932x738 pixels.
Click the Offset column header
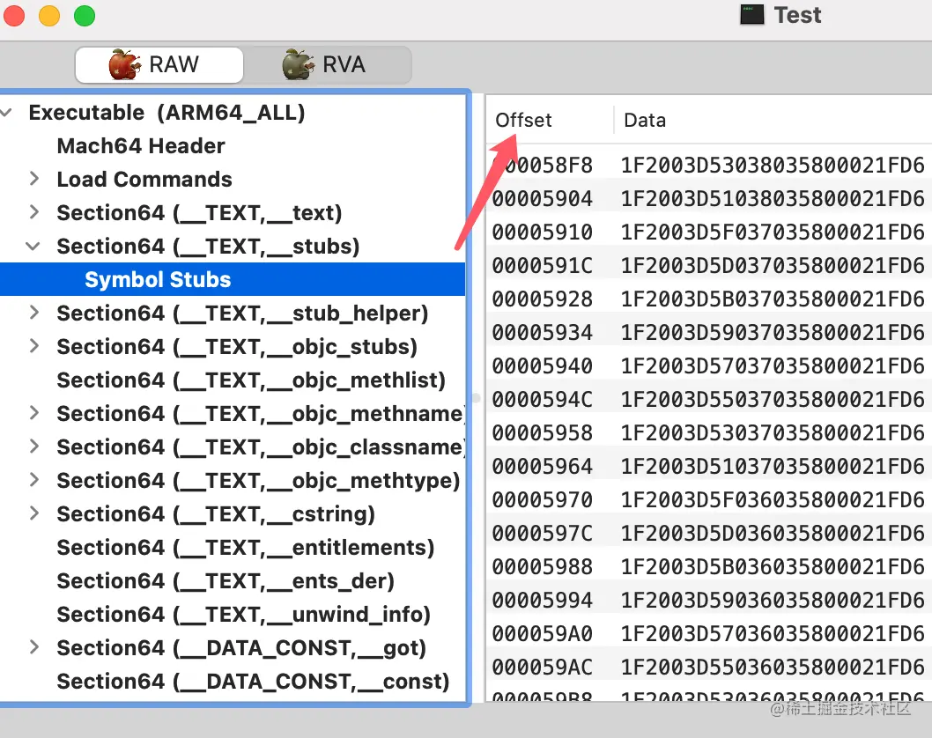[523, 120]
